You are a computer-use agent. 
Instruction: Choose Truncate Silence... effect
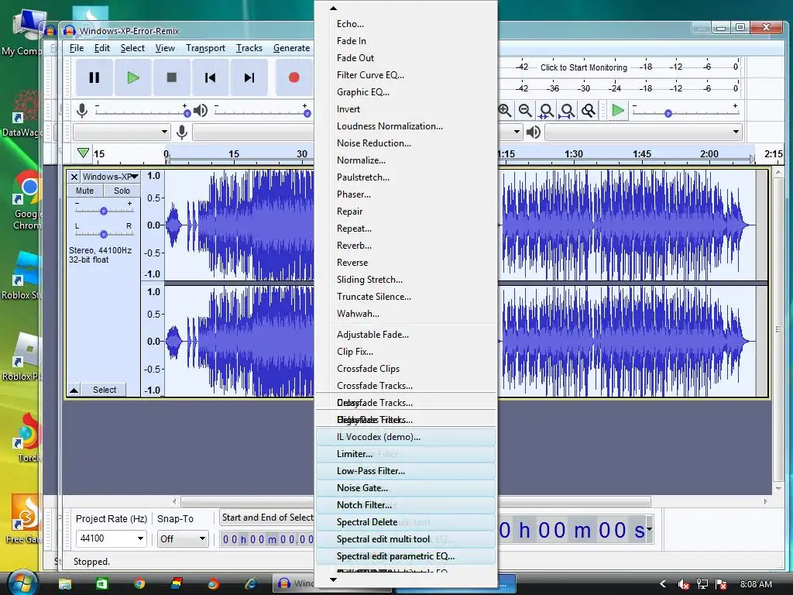(406, 297)
